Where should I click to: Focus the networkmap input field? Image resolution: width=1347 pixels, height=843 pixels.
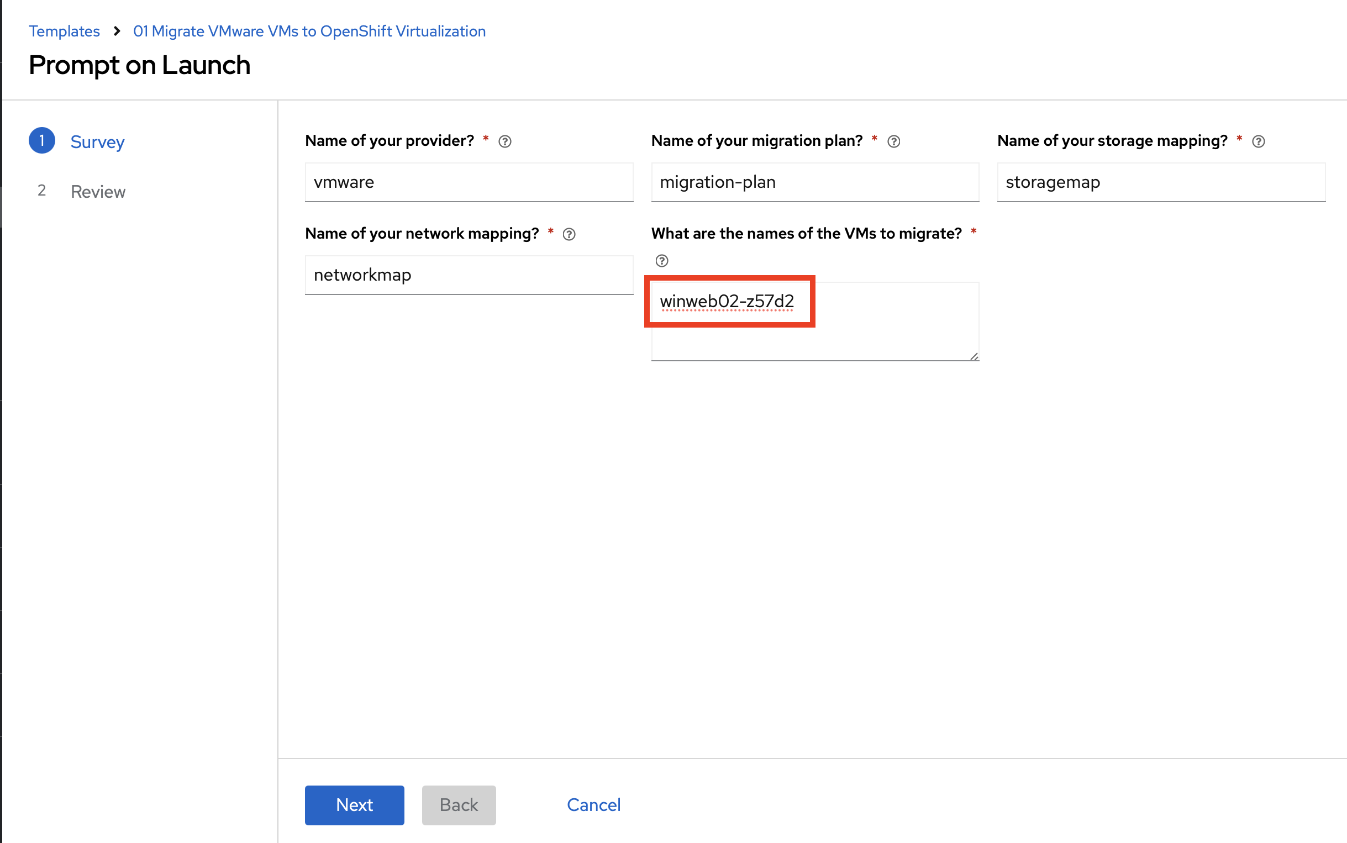click(x=469, y=275)
